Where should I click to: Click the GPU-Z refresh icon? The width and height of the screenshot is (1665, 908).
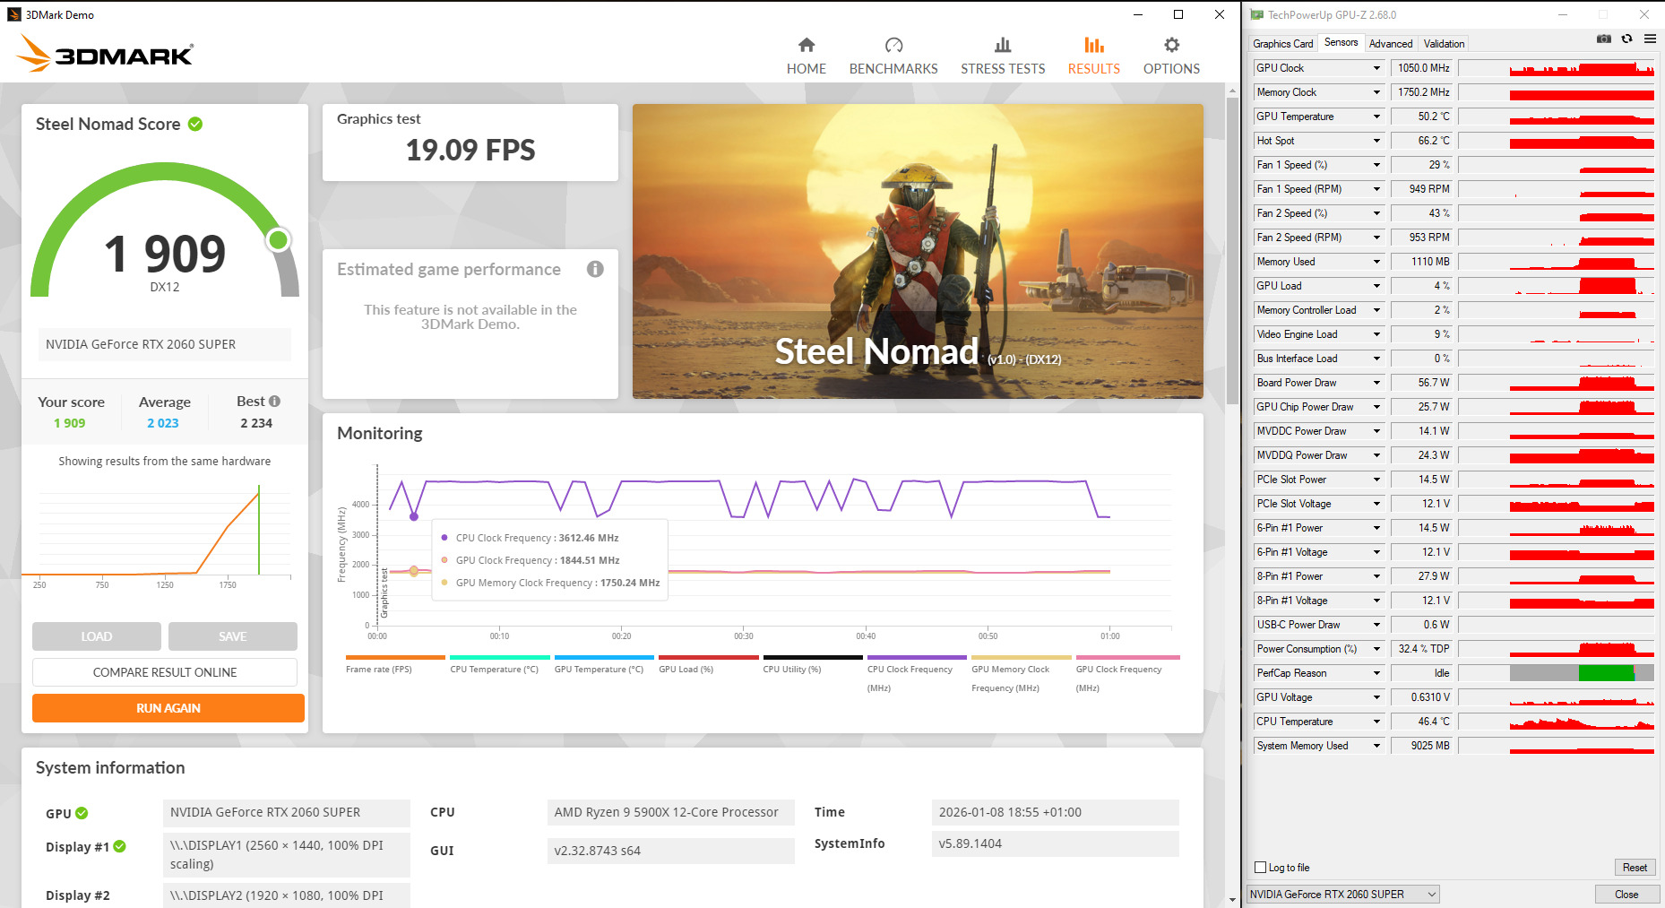coord(1627,39)
